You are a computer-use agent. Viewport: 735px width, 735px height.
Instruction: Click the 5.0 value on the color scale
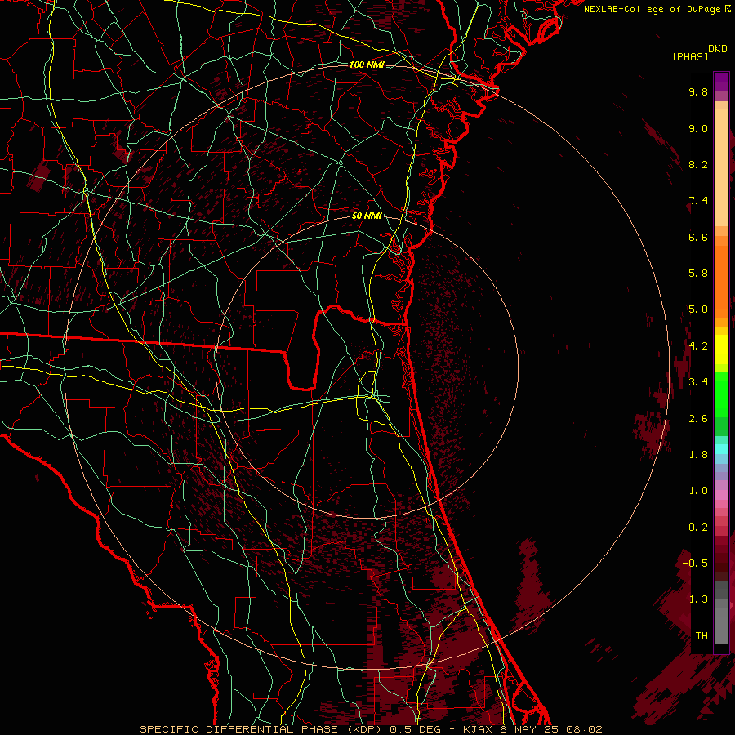click(x=698, y=310)
